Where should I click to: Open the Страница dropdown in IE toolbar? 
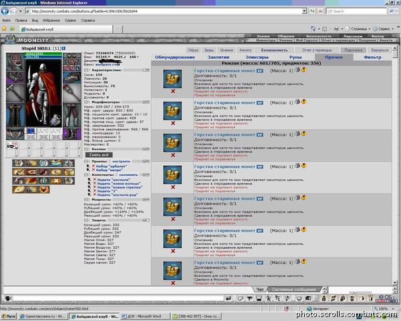click(358, 29)
